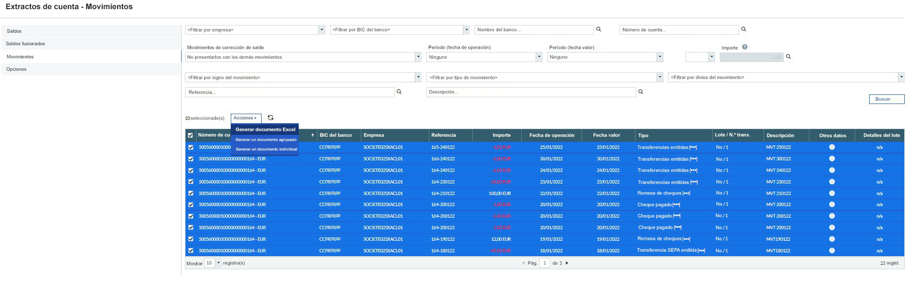Uncheck the row with reference 166-240122

191,159
